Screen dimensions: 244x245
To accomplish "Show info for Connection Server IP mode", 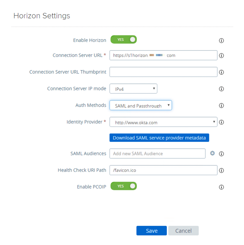I will click(221, 89).
